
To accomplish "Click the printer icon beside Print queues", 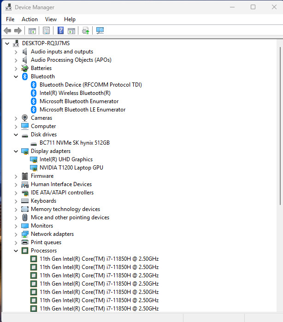I will point(25,242).
